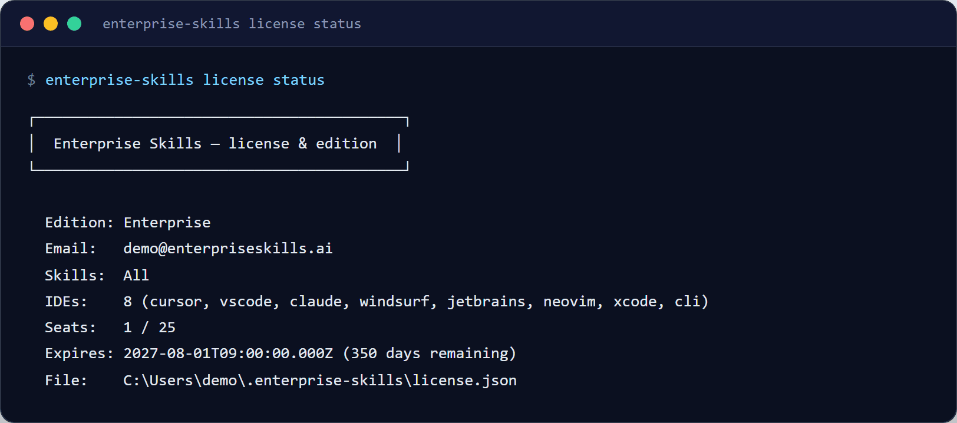Click the seats value '1 / 25'
This screenshot has width=957, height=423.
150,328
